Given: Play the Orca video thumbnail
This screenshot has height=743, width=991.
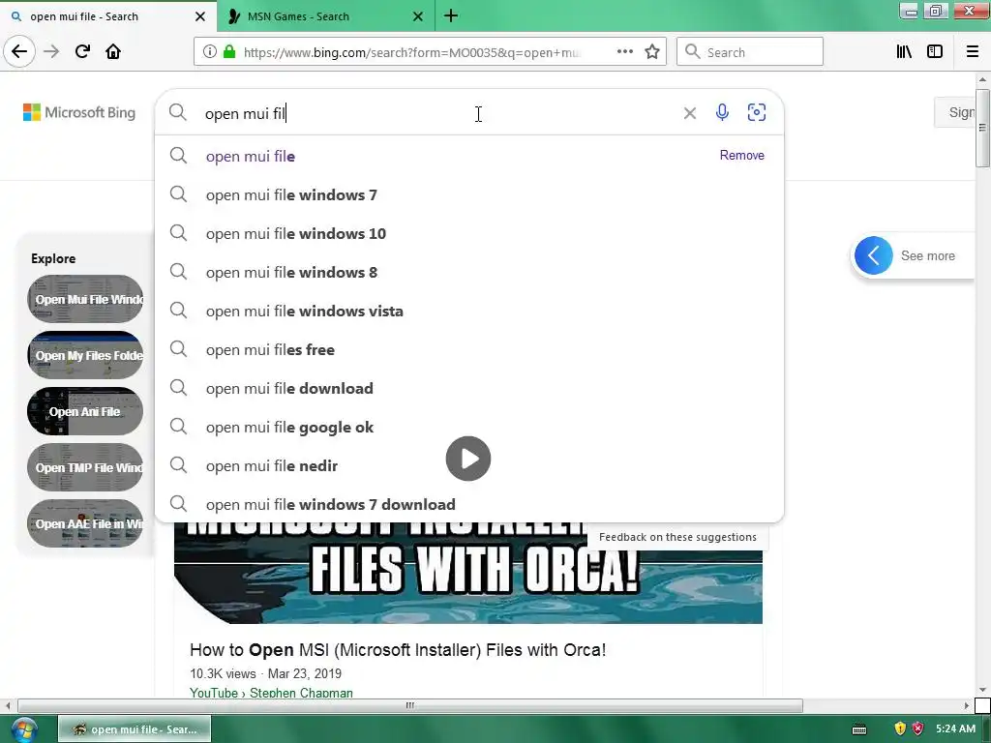Looking at the screenshot, I should [467, 458].
